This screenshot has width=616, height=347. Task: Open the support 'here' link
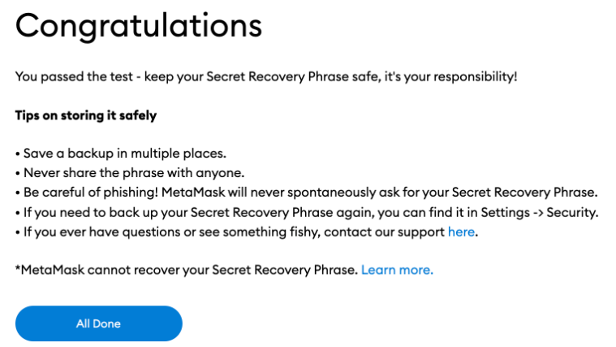tap(461, 232)
